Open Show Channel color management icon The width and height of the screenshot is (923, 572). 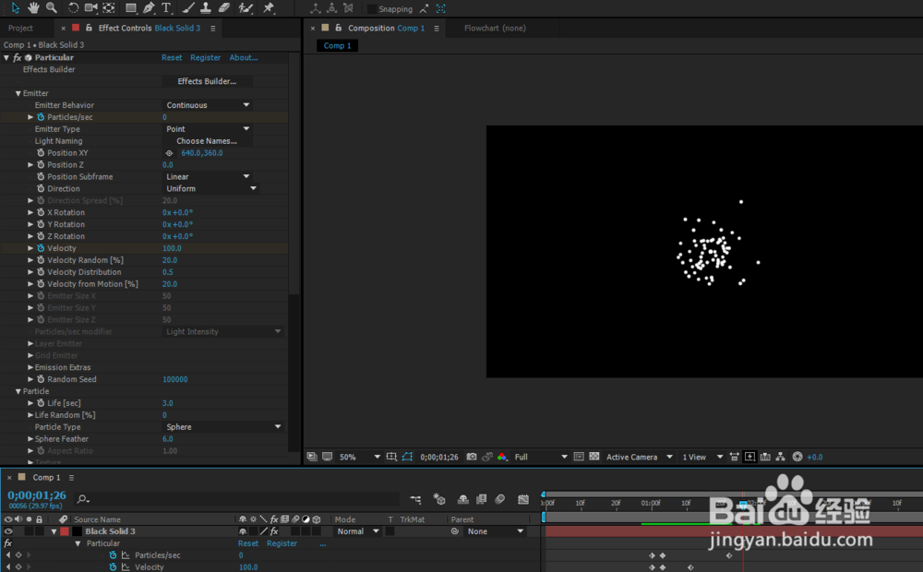pyautogui.click(x=502, y=457)
